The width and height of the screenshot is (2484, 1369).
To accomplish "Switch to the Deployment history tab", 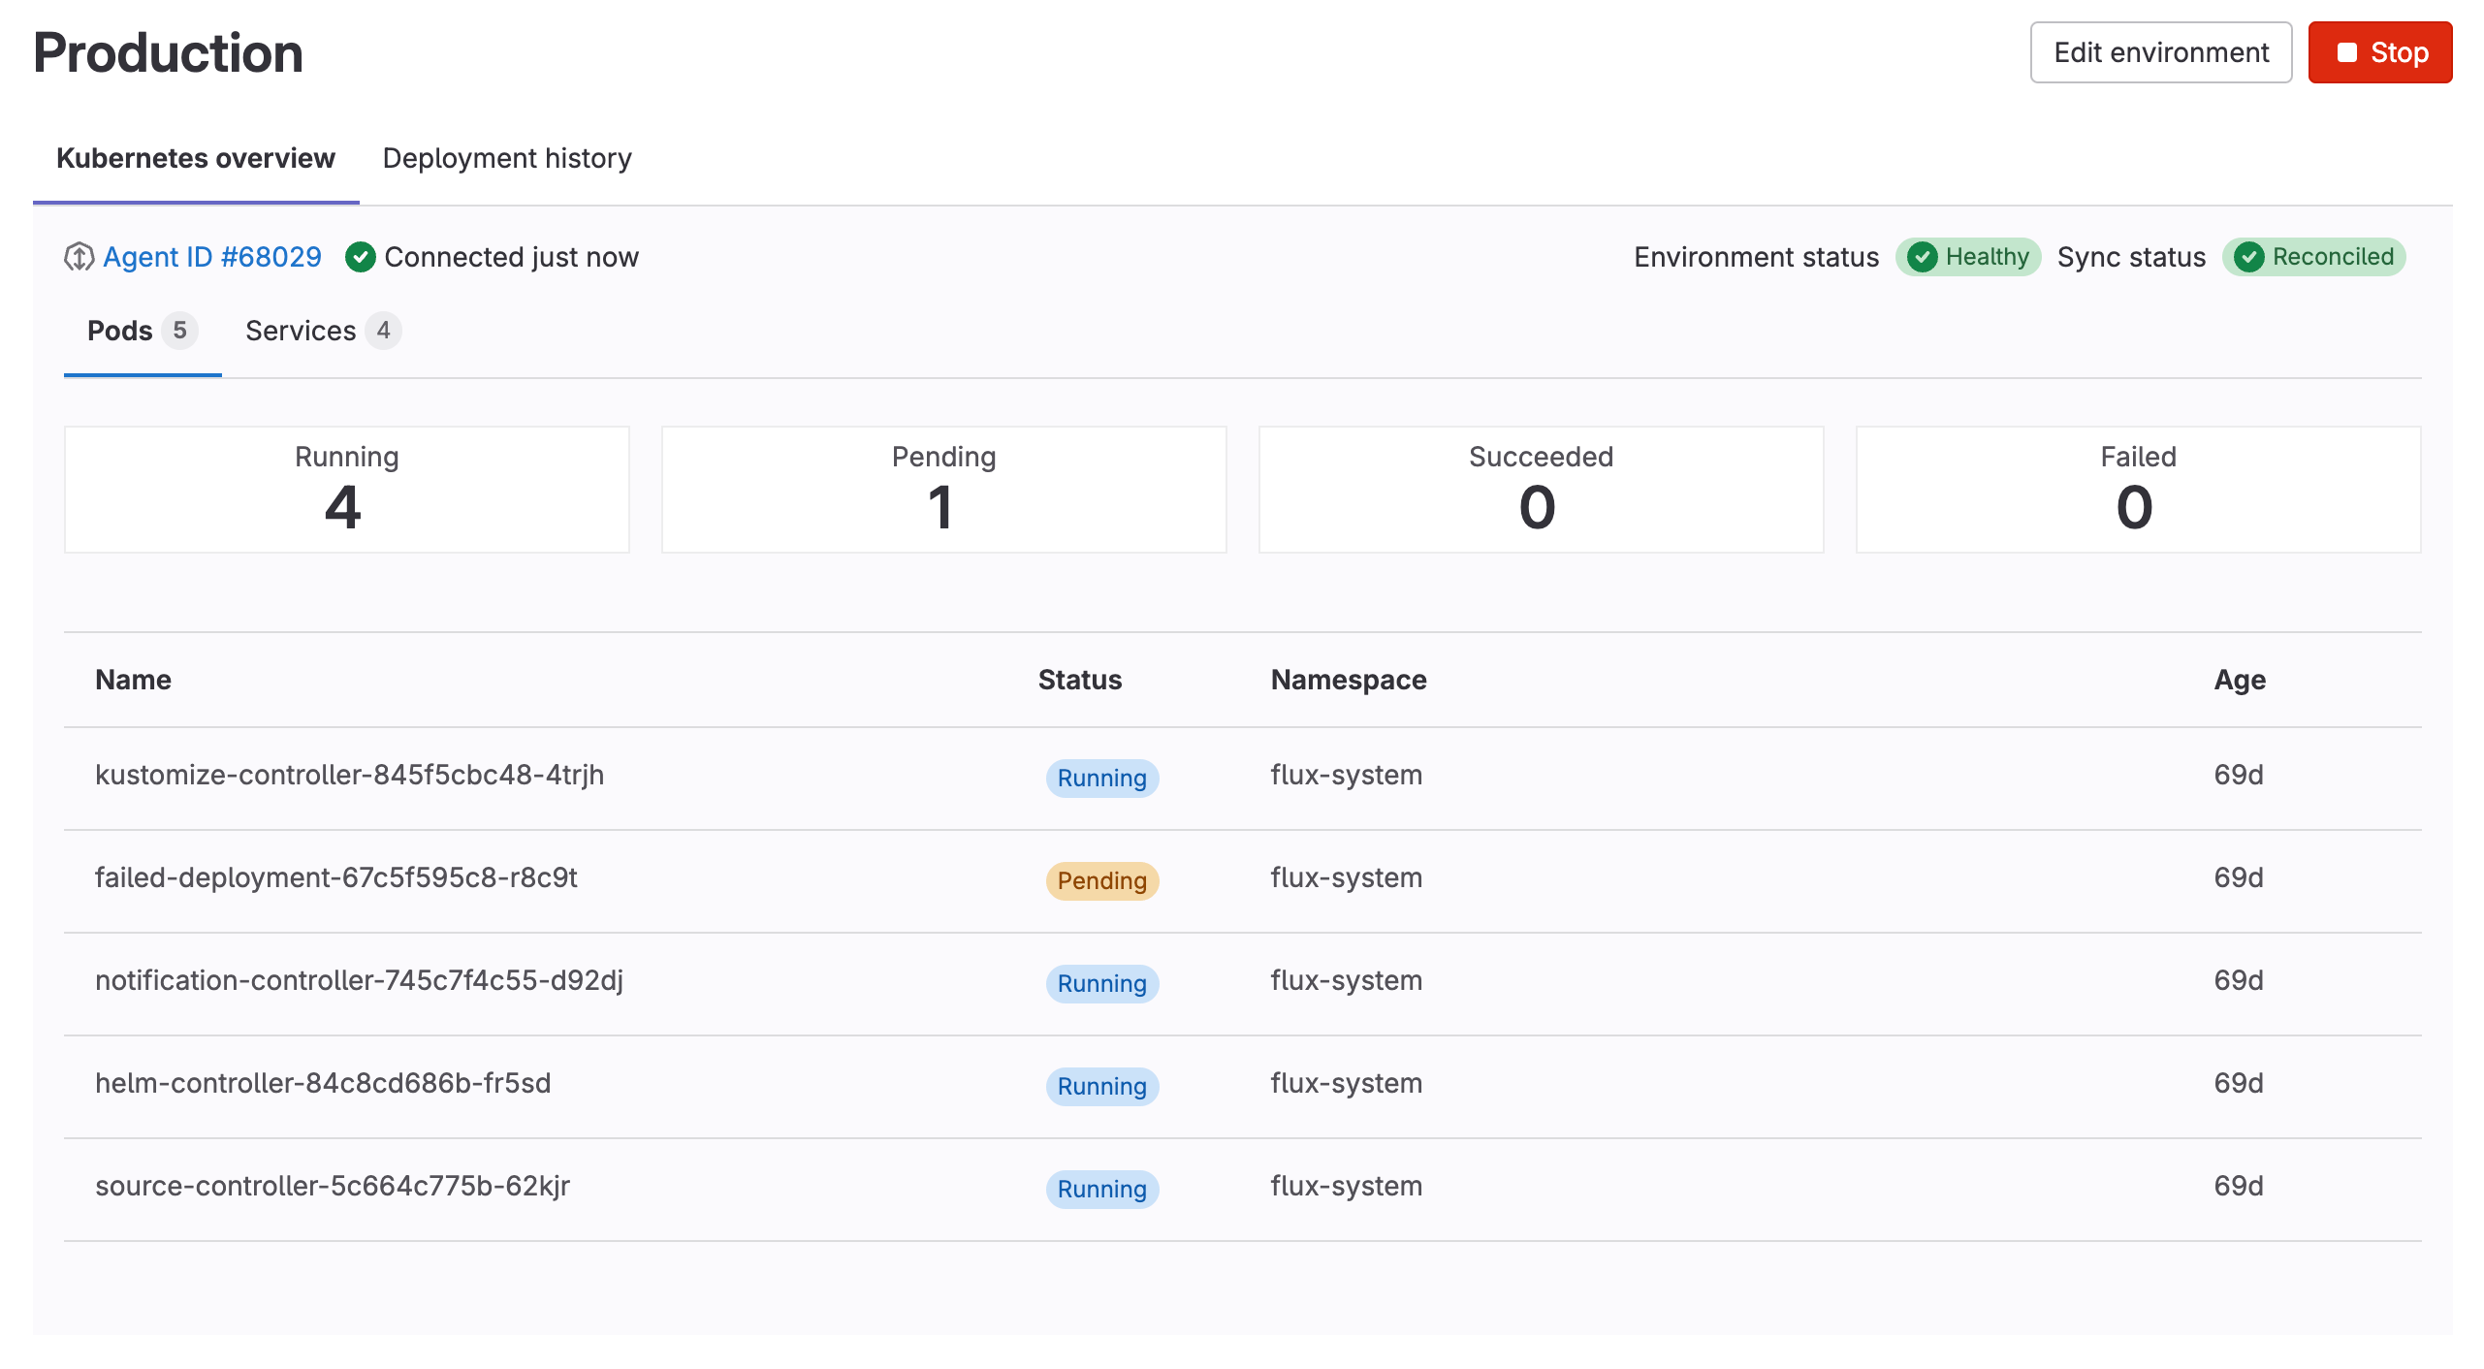I will tap(507, 158).
